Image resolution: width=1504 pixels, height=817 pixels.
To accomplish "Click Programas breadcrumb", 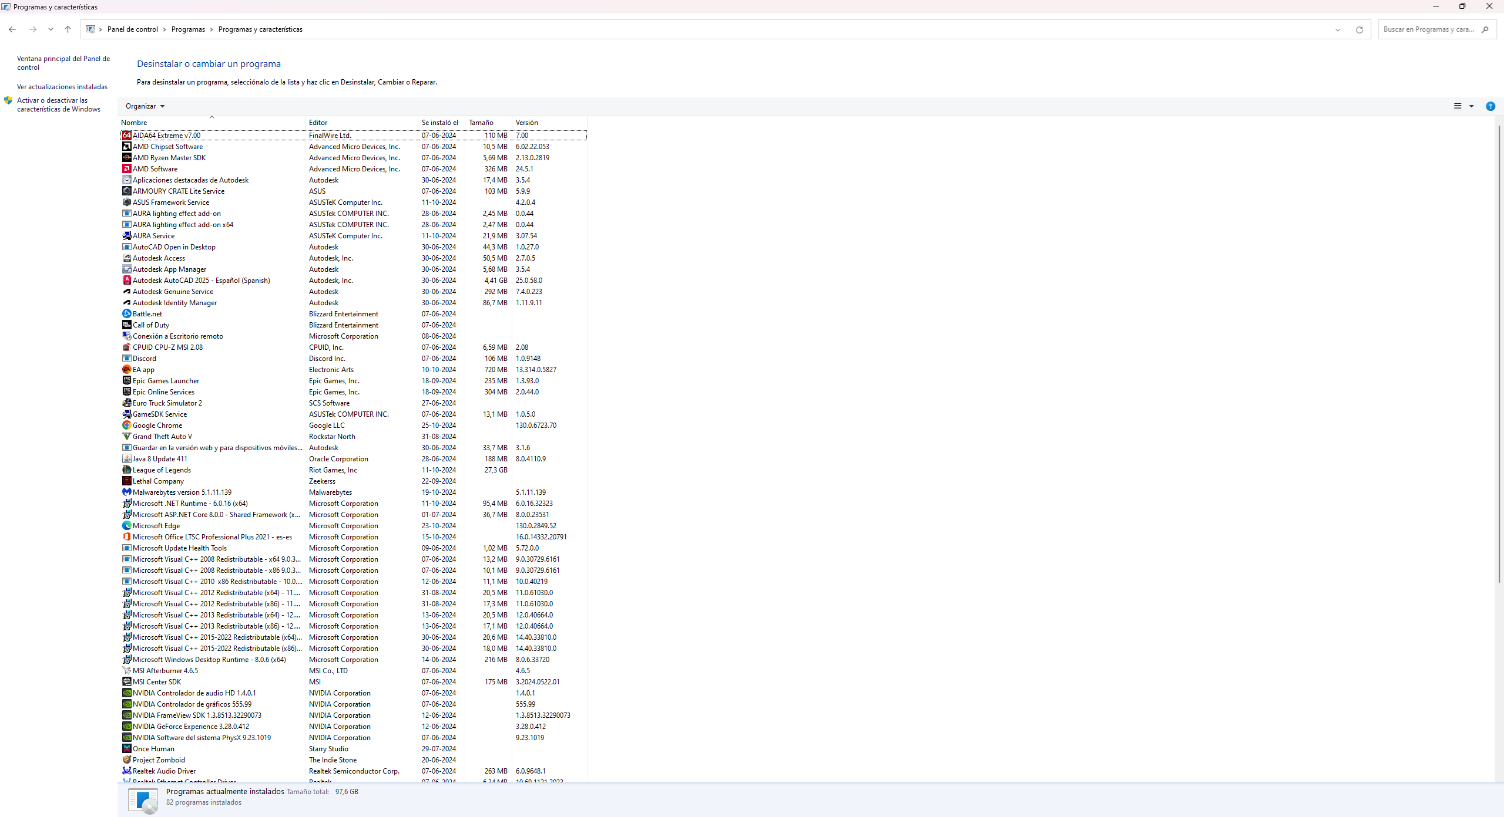I will tap(188, 29).
